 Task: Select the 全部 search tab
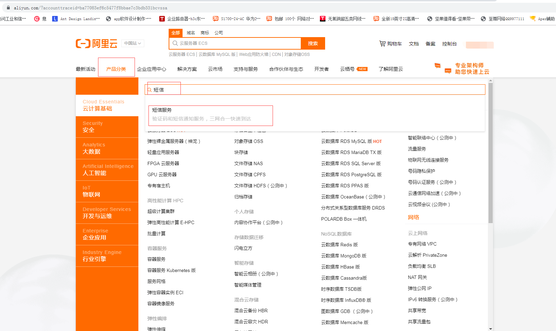176,33
